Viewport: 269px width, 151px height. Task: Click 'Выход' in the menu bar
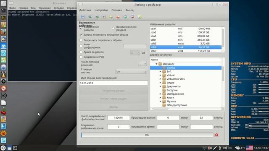pyautogui.click(x=129, y=10)
